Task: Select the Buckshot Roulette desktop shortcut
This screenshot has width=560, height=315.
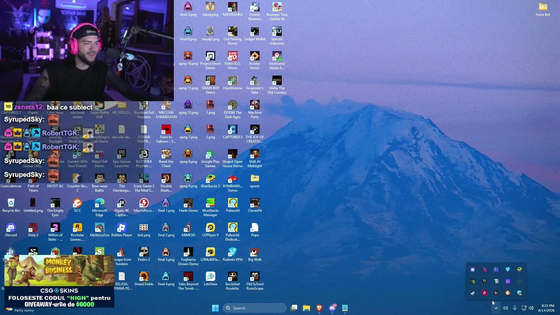Action: [233, 281]
